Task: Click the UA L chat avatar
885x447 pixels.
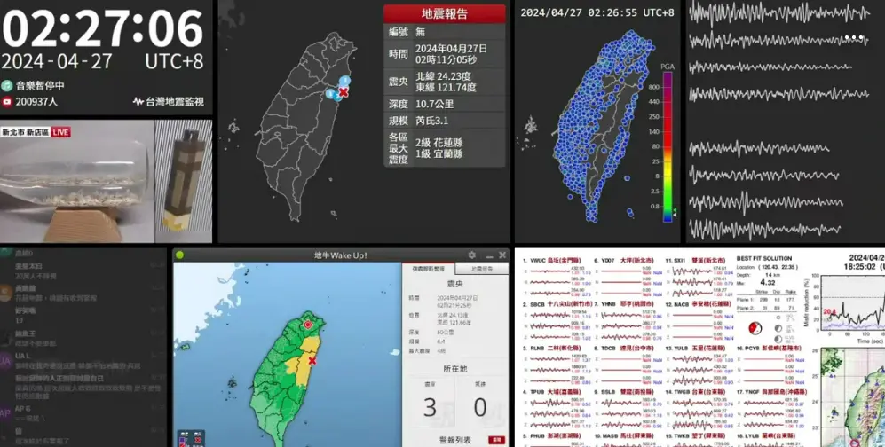Action: [5, 361]
